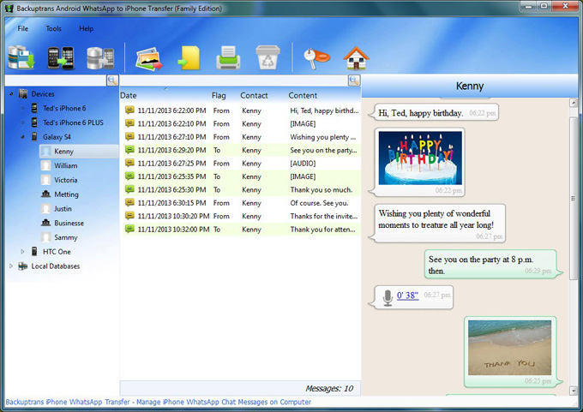Click the chat vertical scrollbar thumb
This screenshot has width=583, height=412.
coord(574,198)
